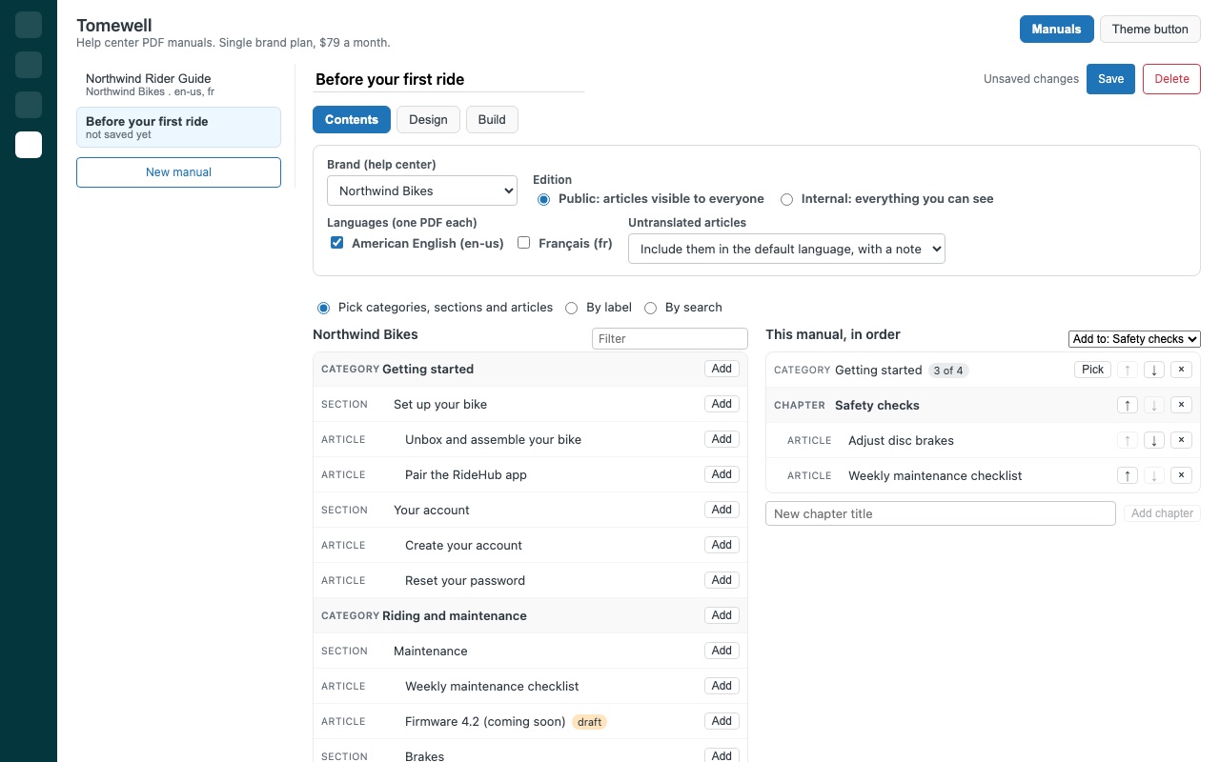Switch to the Design tab
The image size is (1220, 762).
[x=428, y=119]
